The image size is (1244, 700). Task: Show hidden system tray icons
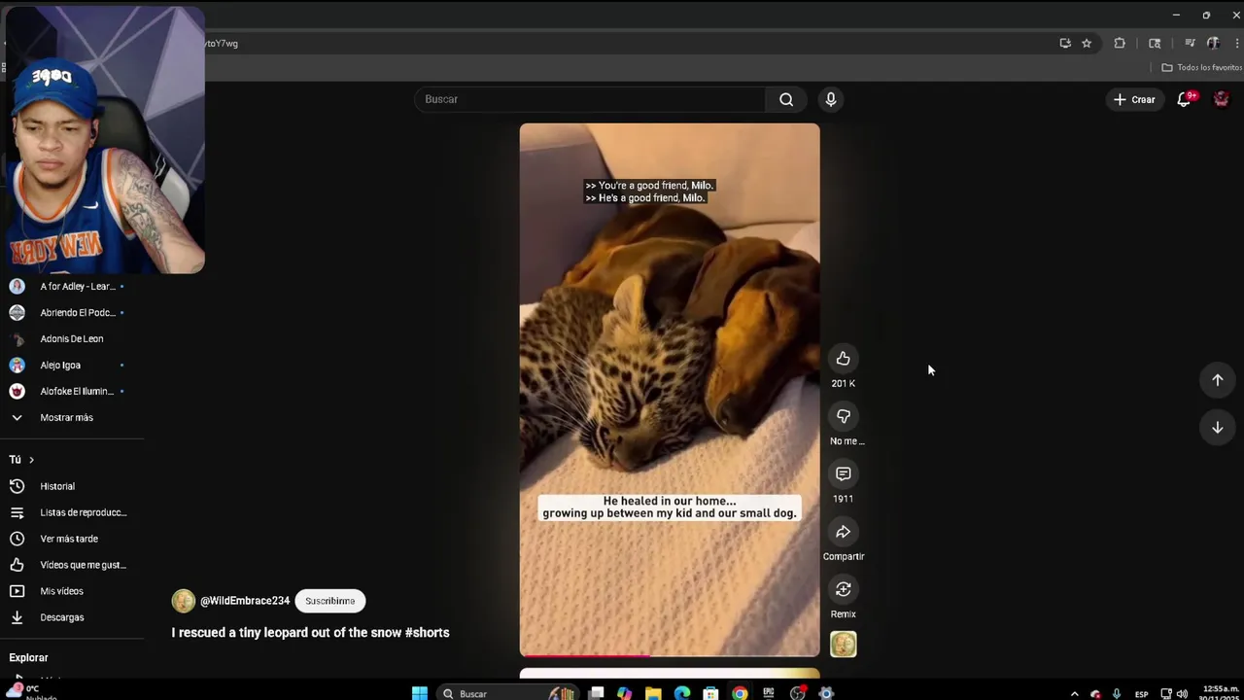coord(1074,694)
